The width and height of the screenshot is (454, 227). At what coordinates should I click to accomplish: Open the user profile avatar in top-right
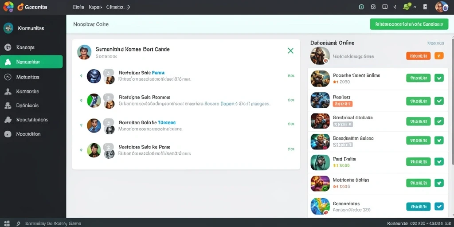coord(442,7)
